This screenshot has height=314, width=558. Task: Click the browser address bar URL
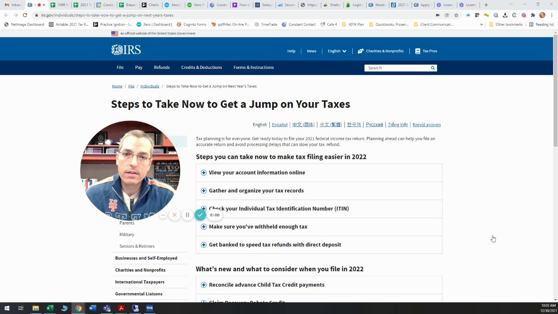[107, 15]
